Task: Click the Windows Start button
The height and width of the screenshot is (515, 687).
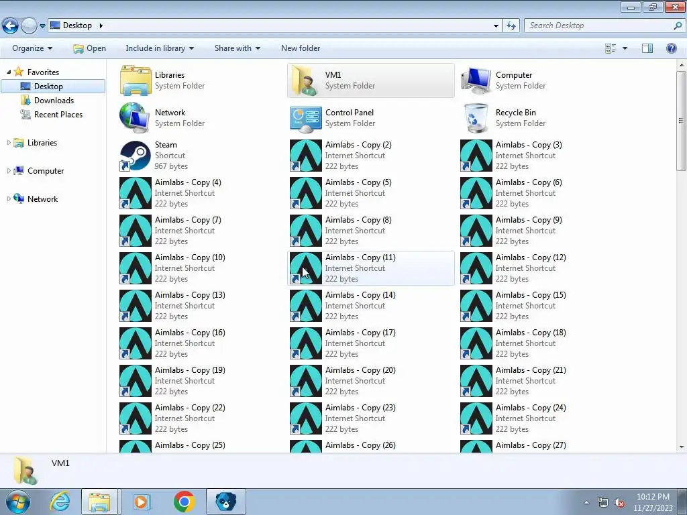Action: click(18, 502)
